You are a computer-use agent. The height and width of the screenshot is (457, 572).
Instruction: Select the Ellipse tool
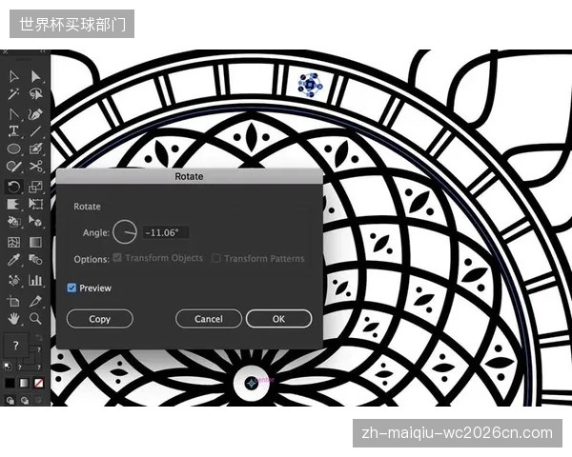click(x=13, y=149)
